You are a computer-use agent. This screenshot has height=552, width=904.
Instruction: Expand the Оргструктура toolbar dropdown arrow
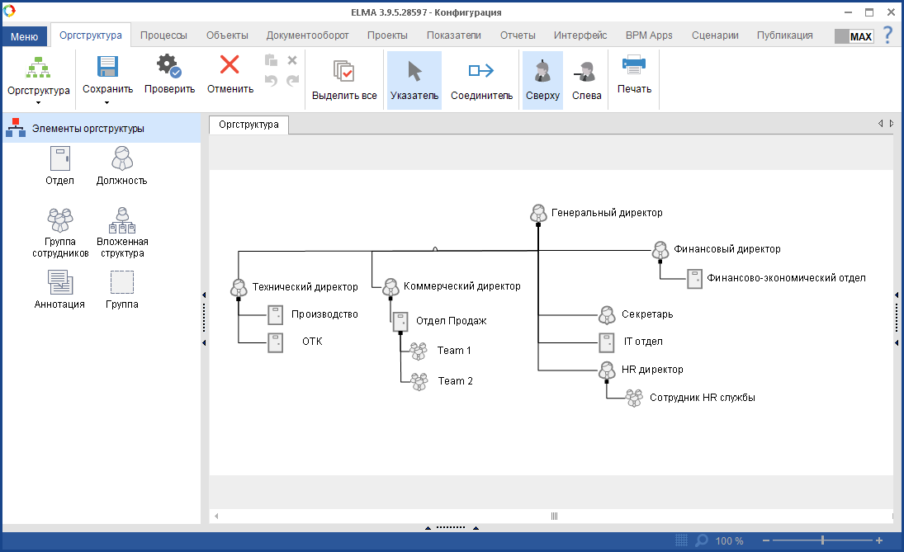39,103
